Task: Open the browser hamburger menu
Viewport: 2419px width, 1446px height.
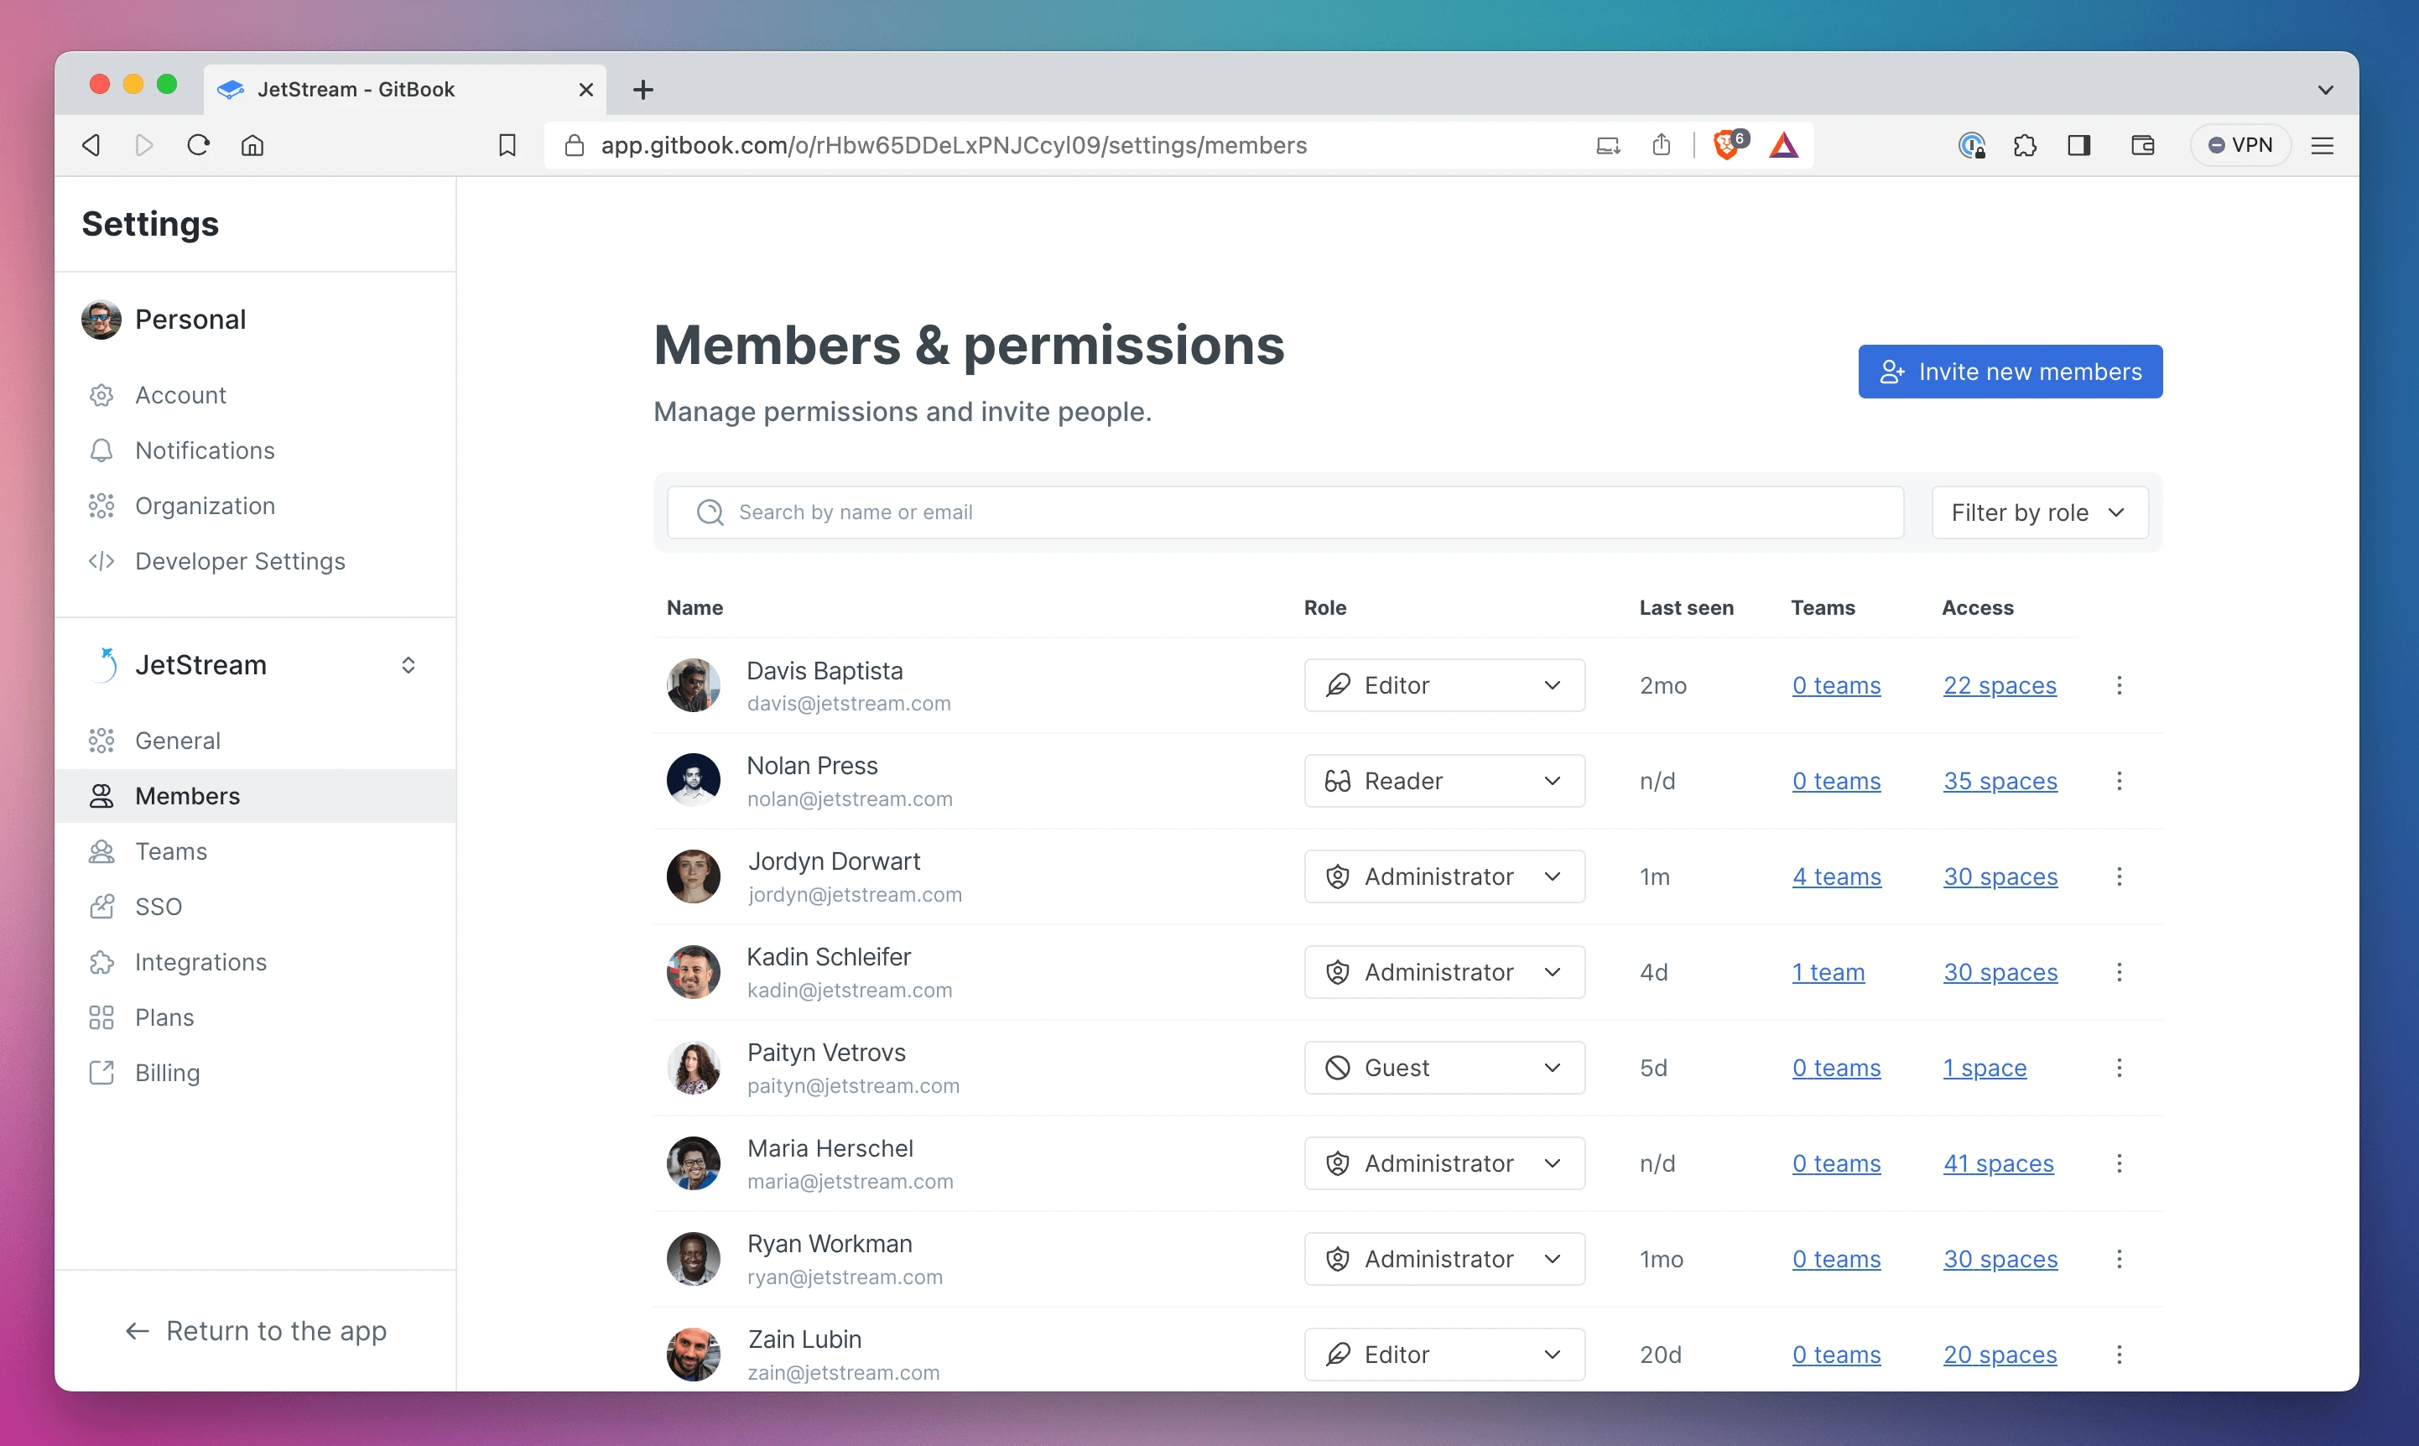Action: 2323,145
